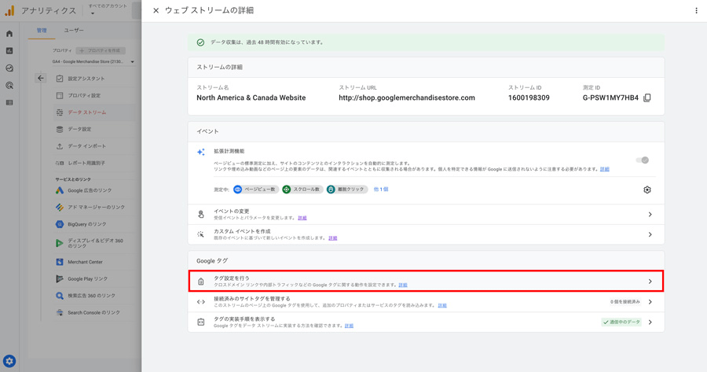
Task: Select データ ストリーム in admin menu
Action: (86, 112)
